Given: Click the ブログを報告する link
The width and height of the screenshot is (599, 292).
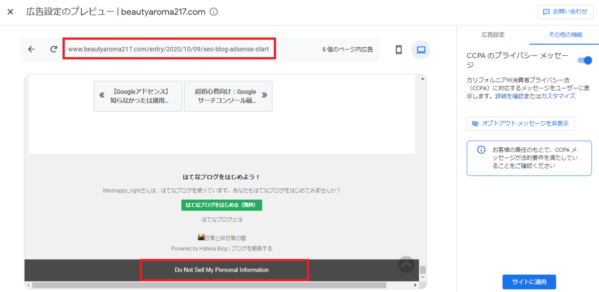Looking at the screenshot, I should coord(252,248).
